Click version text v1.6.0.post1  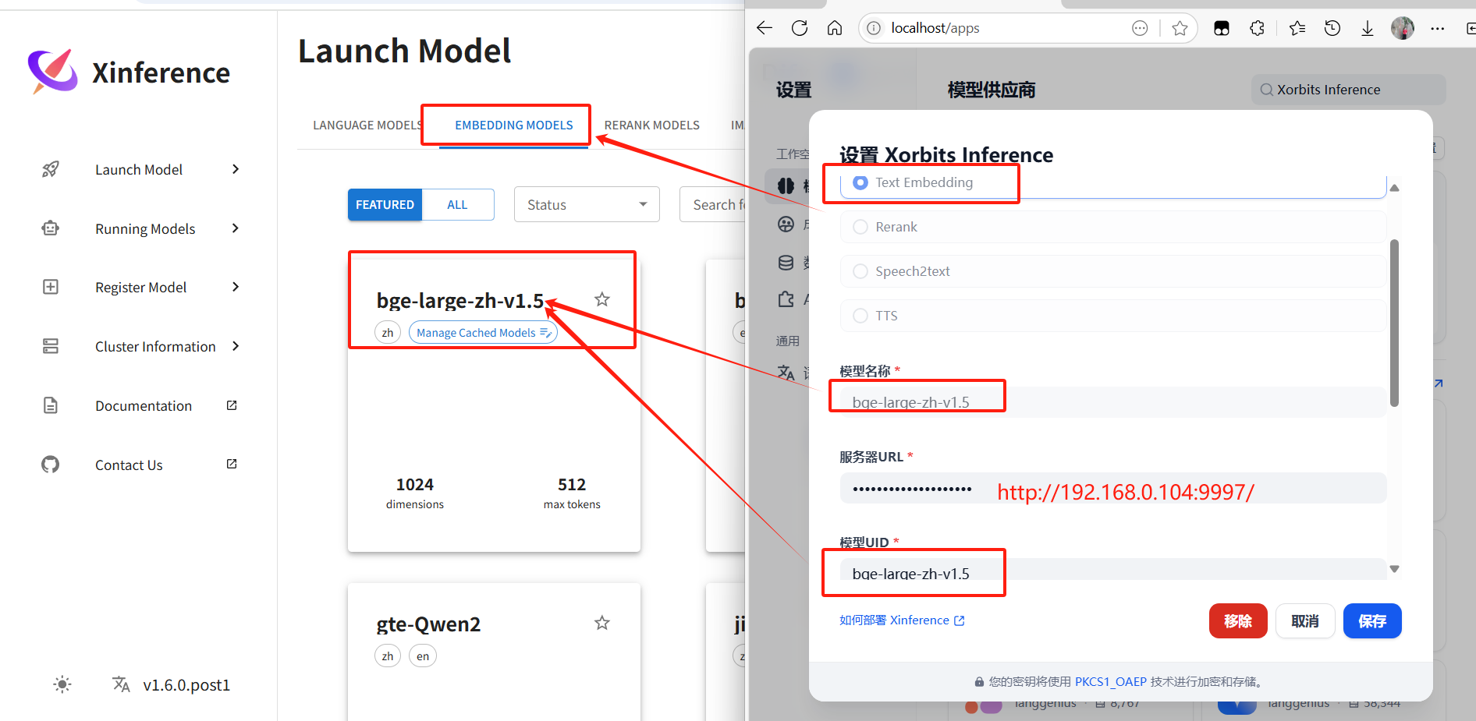[186, 685]
